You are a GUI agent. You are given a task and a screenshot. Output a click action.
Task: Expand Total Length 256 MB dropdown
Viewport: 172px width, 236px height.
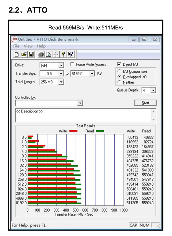61,82
